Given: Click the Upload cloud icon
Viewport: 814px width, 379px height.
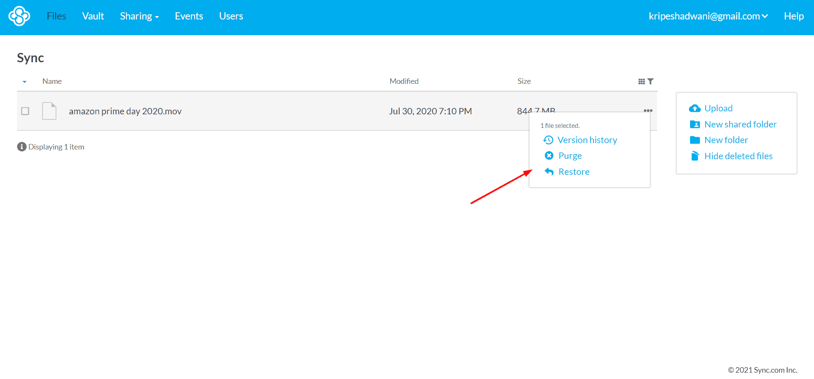Looking at the screenshot, I should click(x=694, y=108).
